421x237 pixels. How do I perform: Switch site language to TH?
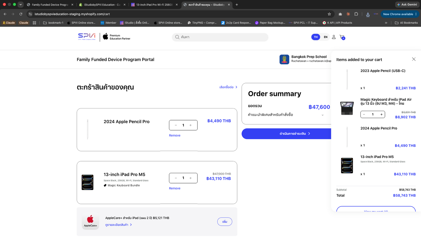tap(316, 37)
